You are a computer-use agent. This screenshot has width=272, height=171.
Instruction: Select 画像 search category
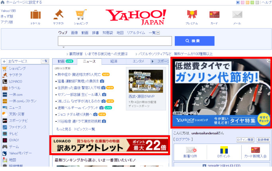click(74, 33)
